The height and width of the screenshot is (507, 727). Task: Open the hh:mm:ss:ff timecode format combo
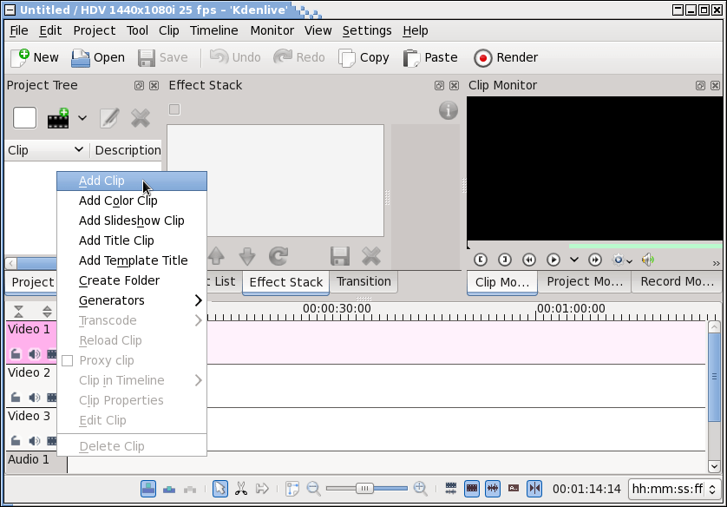click(x=674, y=489)
